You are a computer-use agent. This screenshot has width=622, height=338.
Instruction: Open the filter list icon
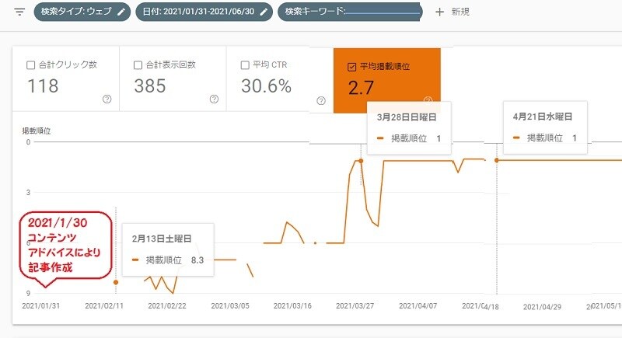coord(19,12)
